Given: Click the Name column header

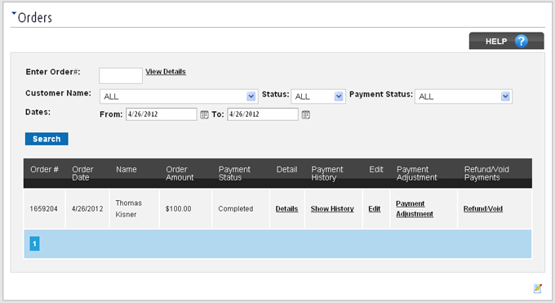Looking at the screenshot, I should tap(127, 169).
